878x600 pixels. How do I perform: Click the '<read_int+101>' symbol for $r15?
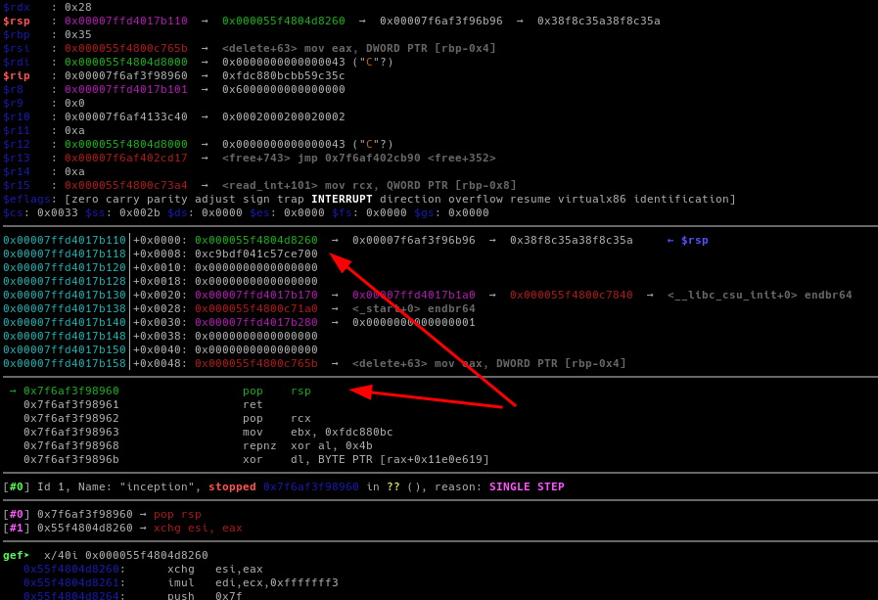pyautogui.click(x=270, y=186)
